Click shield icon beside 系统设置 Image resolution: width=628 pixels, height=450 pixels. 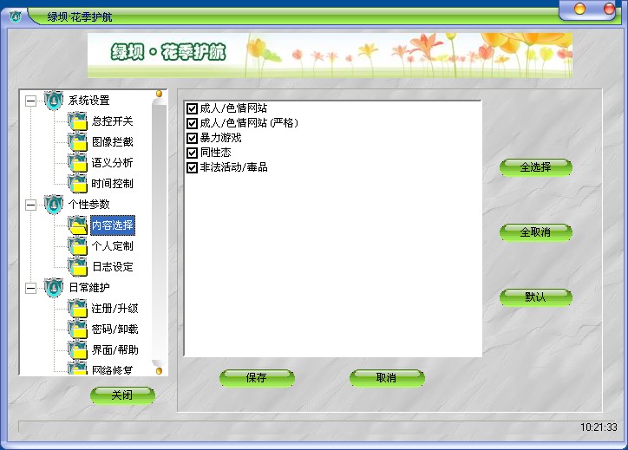54,101
